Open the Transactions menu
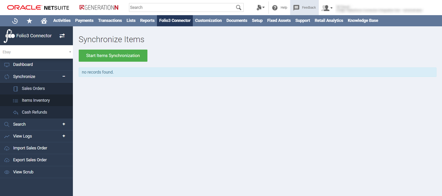Screen dimensions: 442x196 [x=110, y=21]
